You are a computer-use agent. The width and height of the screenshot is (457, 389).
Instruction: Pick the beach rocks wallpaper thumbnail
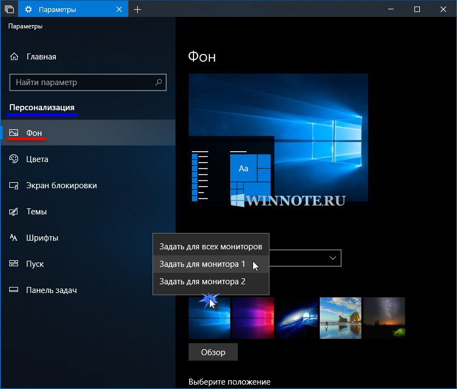coord(340,318)
